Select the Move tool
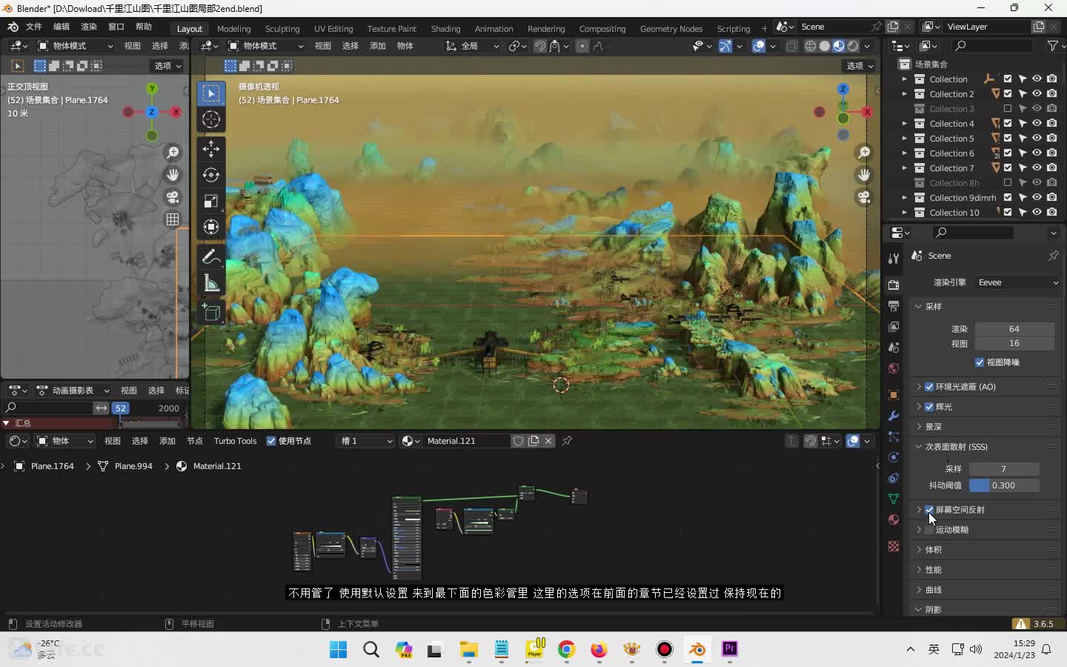This screenshot has height=667, width=1067. point(211,149)
